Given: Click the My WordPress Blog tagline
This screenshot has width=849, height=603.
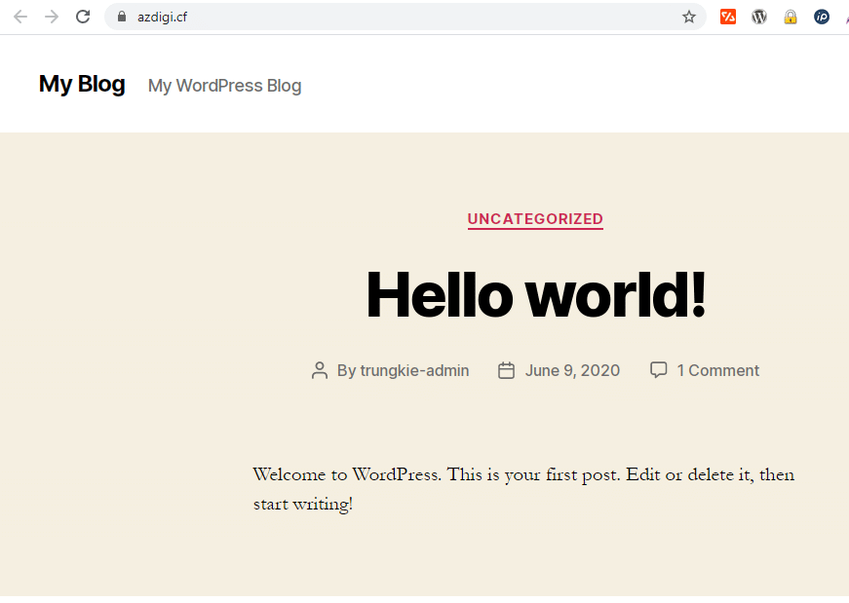Looking at the screenshot, I should (225, 86).
